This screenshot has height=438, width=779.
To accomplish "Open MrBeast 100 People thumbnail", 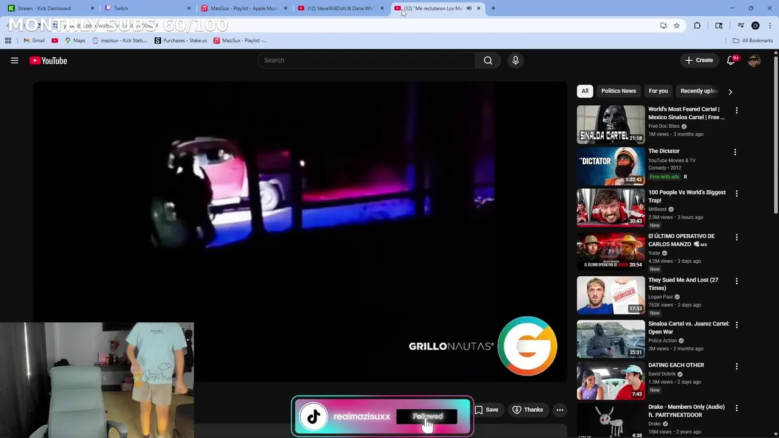I will [610, 207].
